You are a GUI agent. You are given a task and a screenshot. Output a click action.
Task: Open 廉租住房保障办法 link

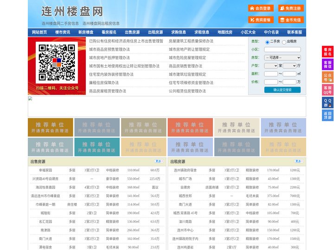[x=104, y=82]
